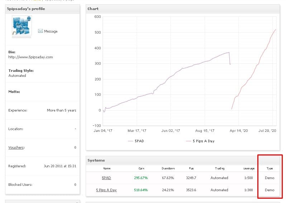Image resolution: width=286 pixels, height=203 pixels.
Task: Select the 3249.7 pips value
Action: (x=191, y=178)
